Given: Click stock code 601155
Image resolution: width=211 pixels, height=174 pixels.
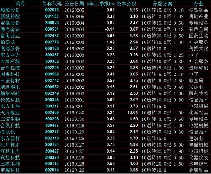Looking at the screenshot, I should point(52,17).
